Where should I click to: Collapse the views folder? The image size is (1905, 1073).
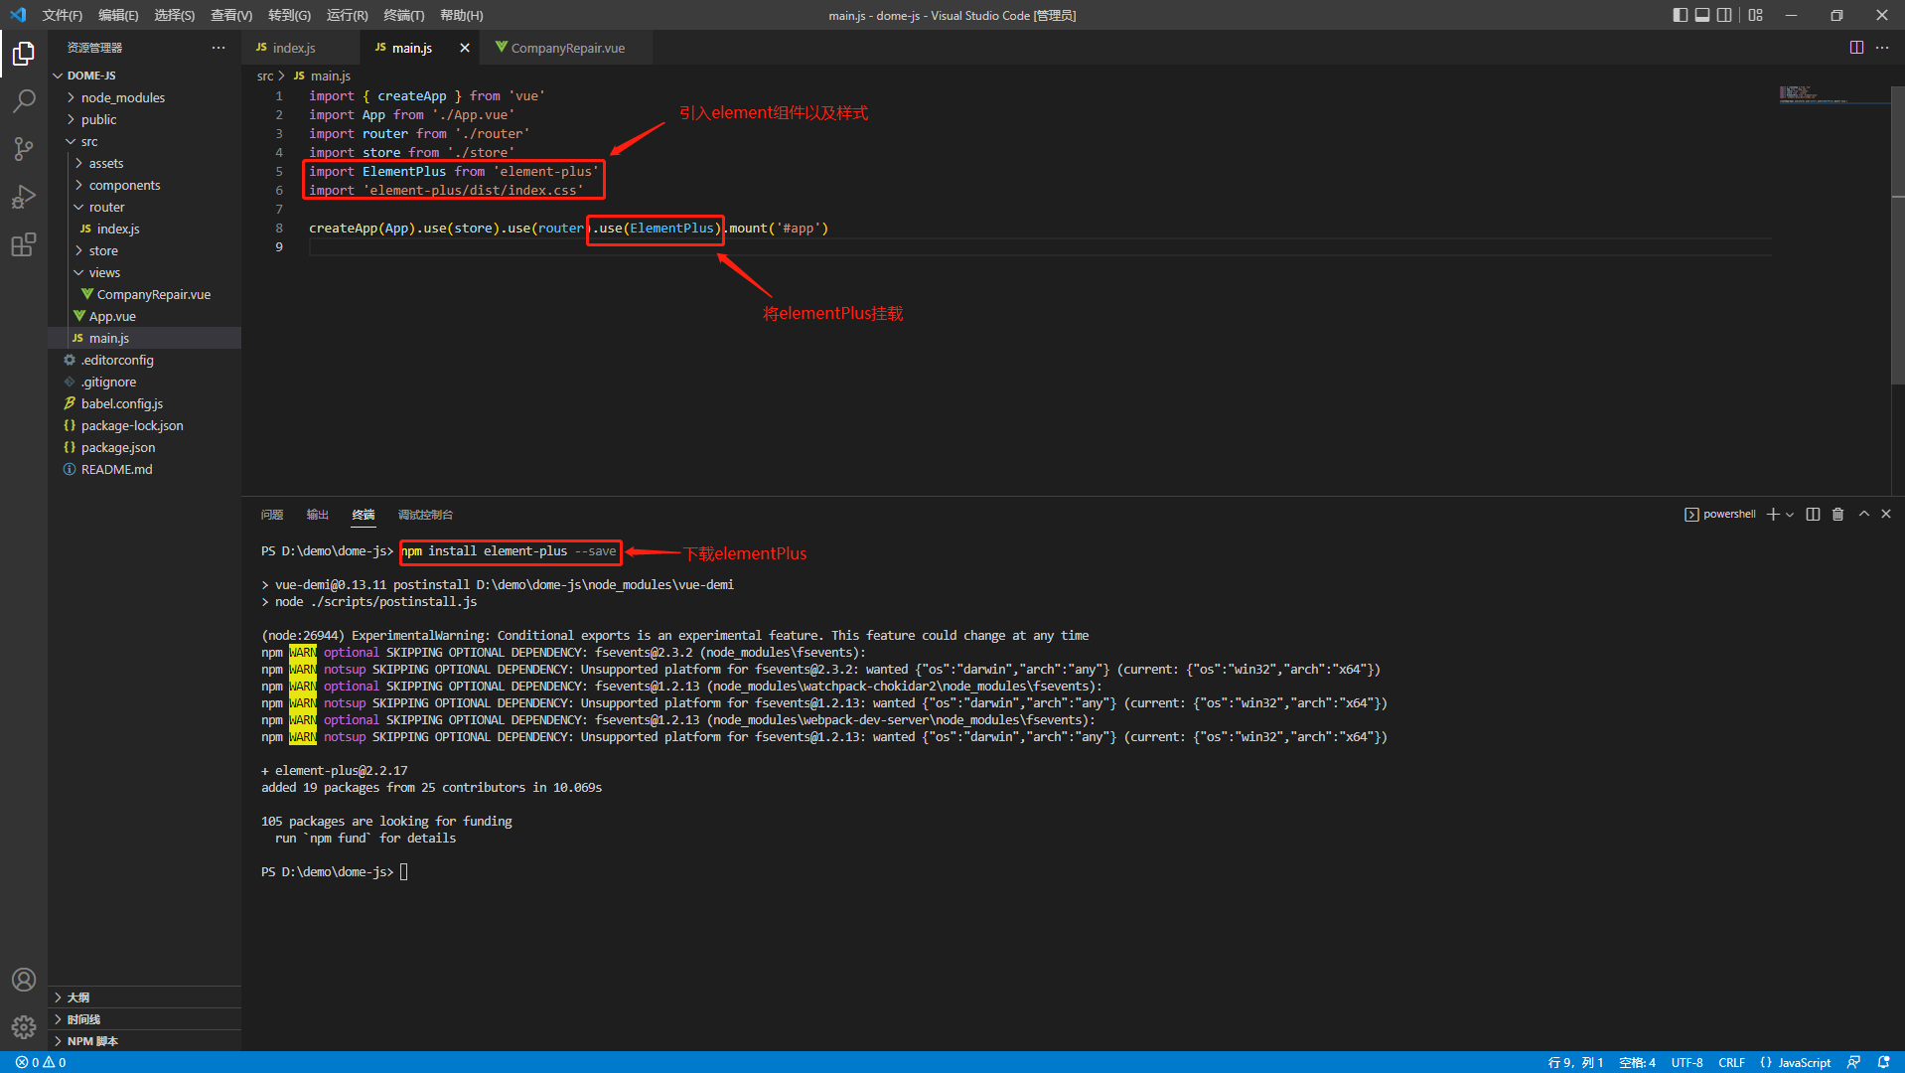(x=104, y=272)
